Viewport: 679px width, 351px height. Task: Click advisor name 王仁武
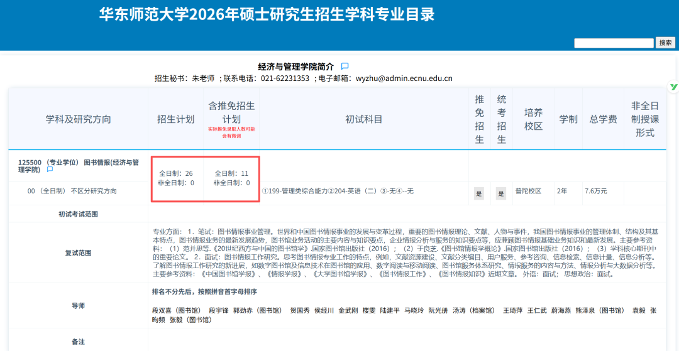(537, 310)
